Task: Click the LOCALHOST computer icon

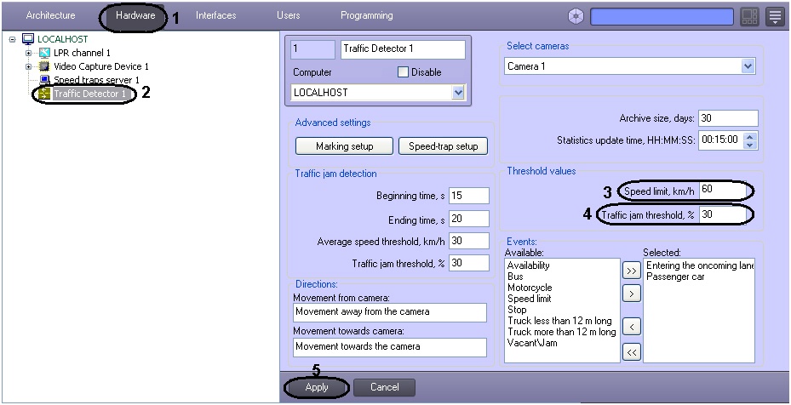Action: tap(28, 39)
